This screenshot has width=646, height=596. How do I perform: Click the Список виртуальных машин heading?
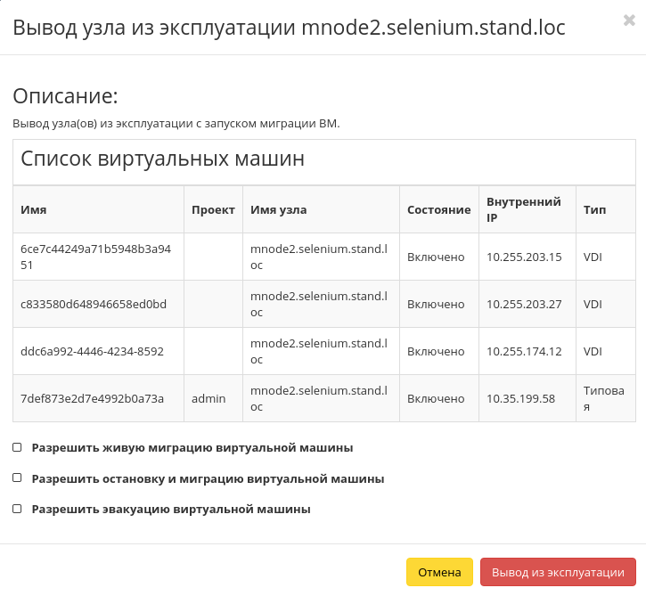(163, 159)
